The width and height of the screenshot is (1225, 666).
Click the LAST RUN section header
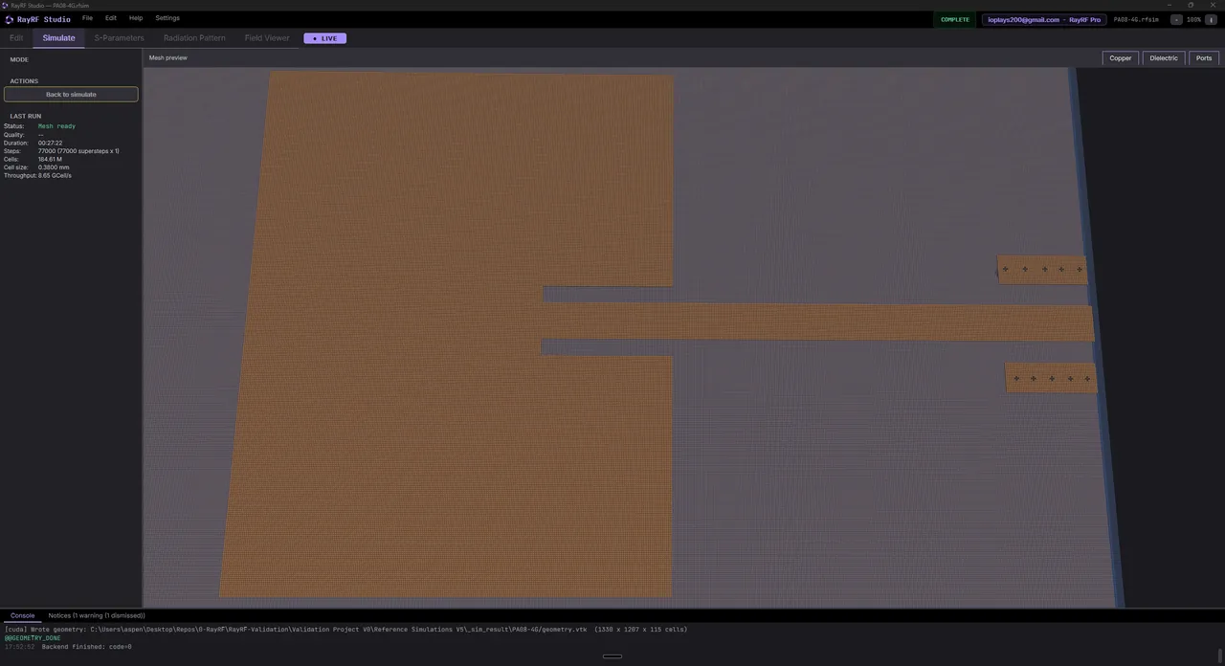click(26, 116)
